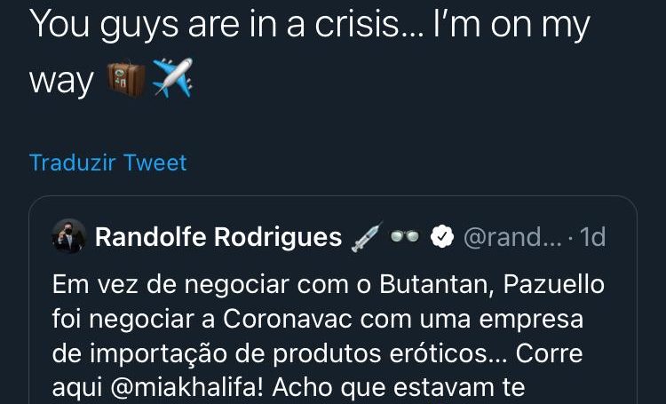Click the syringe emoji beside the name

pos(367,236)
